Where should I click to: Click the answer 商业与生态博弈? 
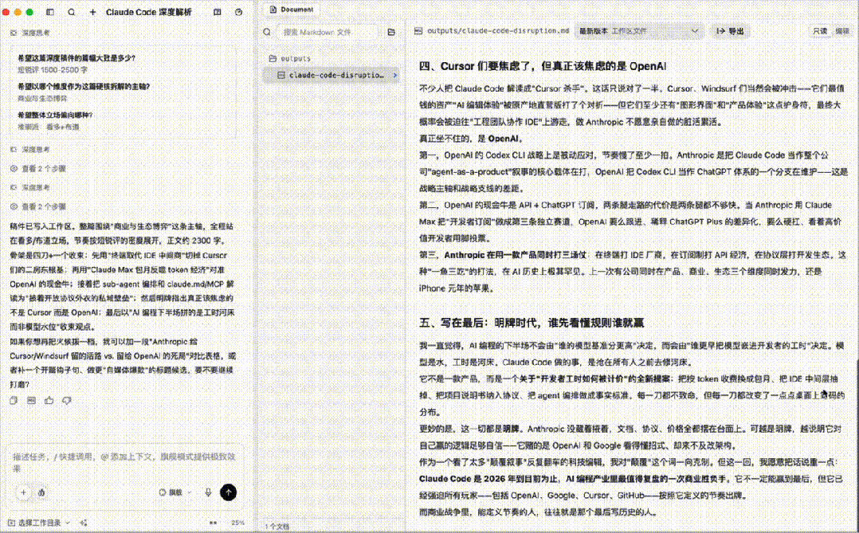(42, 99)
